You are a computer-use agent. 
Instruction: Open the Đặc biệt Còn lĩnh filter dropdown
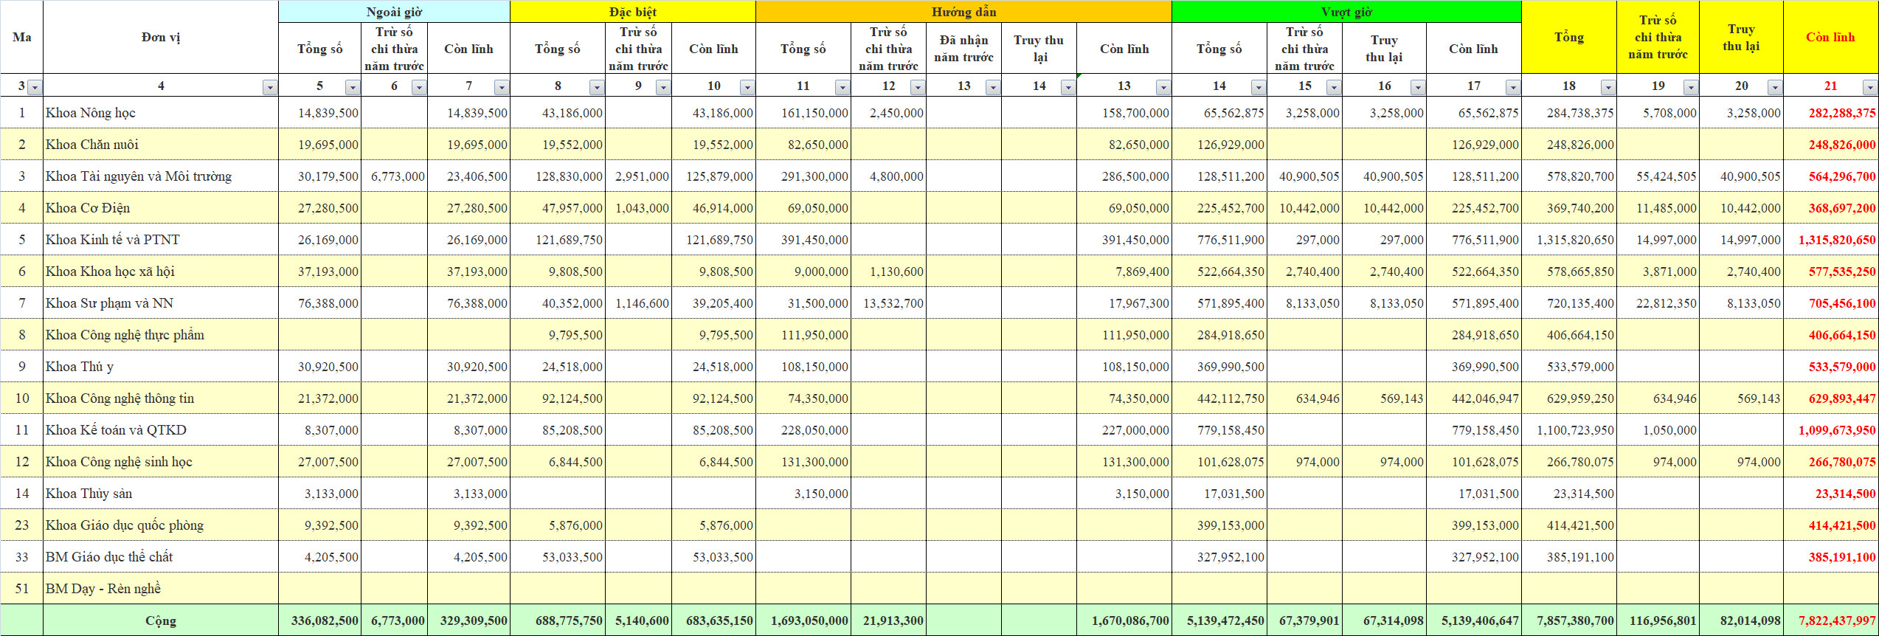[x=747, y=87]
